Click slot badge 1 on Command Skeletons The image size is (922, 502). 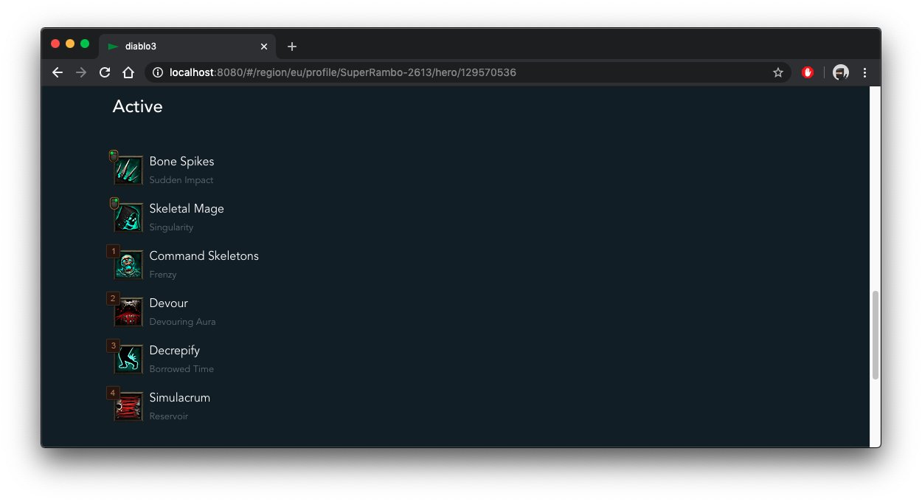coord(113,252)
